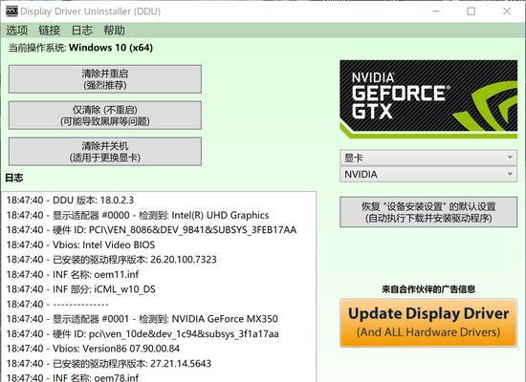
Task: Click 仅清除 (不重启) button
Action: pyautogui.click(x=105, y=116)
